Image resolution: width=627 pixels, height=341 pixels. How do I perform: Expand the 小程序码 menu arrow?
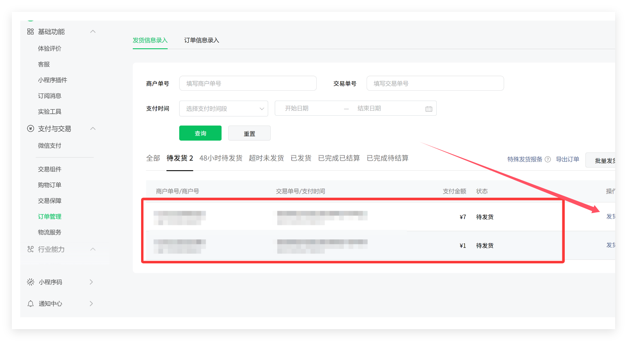point(91,282)
